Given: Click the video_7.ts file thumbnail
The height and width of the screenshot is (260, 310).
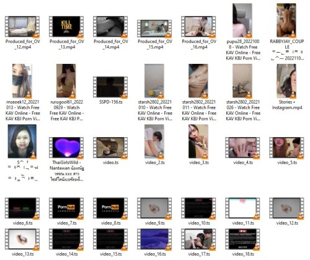Looking at the screenshot, I should click(x=66, y=208).
